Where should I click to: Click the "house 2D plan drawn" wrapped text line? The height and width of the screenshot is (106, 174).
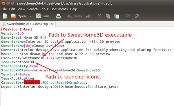coord(56,54)
